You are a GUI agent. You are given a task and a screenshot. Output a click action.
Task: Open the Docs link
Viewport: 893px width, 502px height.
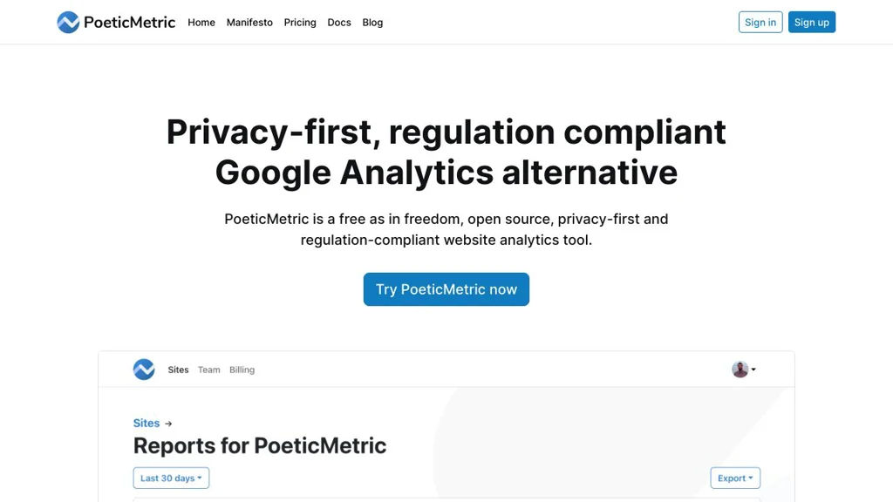[x=339, y=23]
